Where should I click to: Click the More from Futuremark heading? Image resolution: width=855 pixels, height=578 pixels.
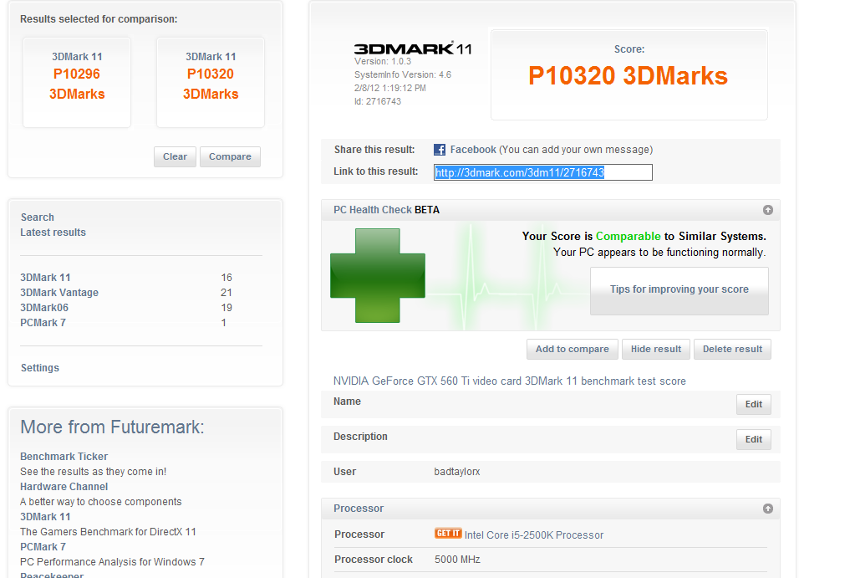pos(112,427)
